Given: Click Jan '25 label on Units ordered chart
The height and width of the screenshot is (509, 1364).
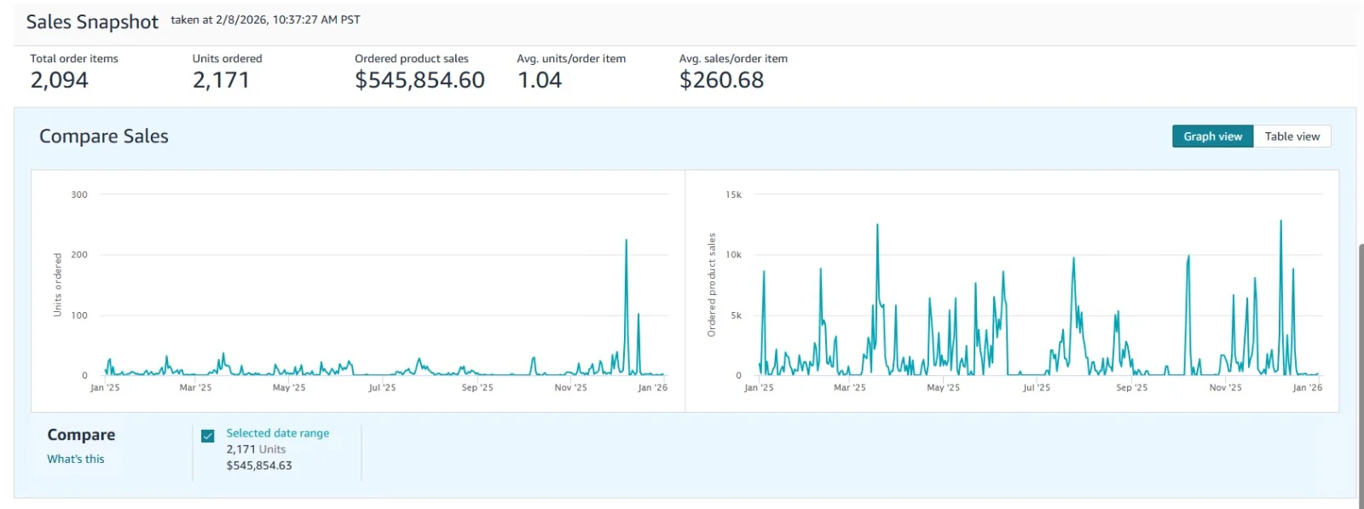Looking at the screenshot, I should pyautogui.click(x=105, y=387).
